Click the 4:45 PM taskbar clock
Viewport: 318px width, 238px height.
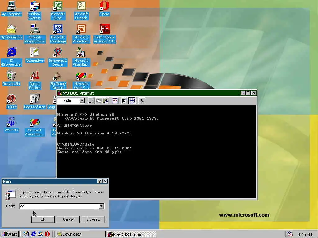[305, 234]
